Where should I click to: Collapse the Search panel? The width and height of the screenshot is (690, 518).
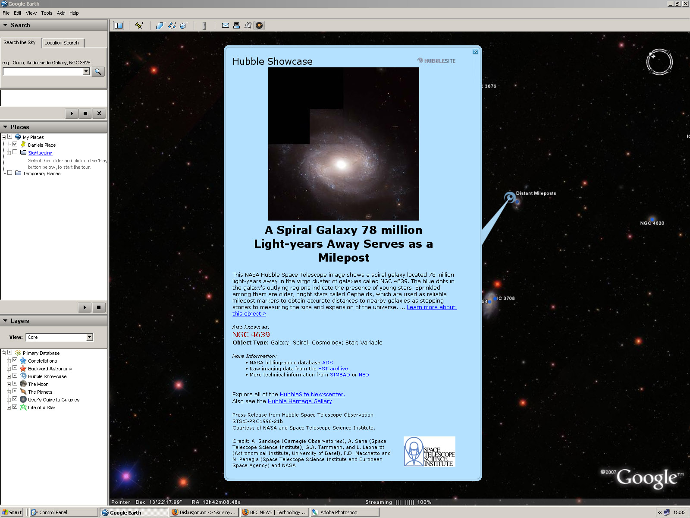[x=6, y=25]
